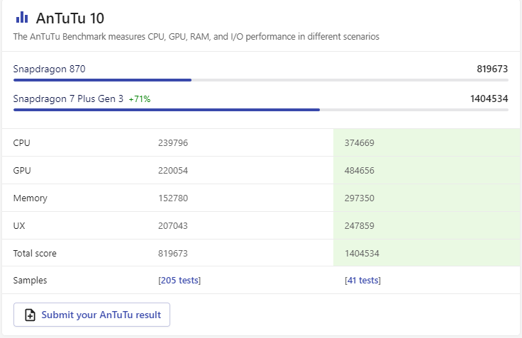Click the Total score row label
Viewport: 522px width, 338px height.
(35, 254)
